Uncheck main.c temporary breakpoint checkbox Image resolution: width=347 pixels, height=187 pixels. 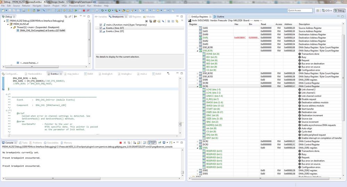[x=101, y=25]
